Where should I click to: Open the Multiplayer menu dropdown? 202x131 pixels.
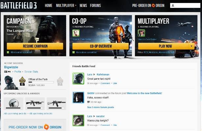66,6
